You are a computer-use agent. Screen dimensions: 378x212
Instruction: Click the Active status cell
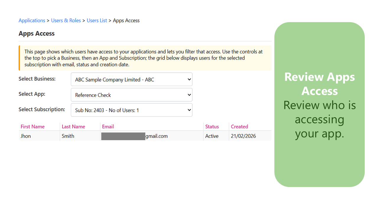(212, 136)
